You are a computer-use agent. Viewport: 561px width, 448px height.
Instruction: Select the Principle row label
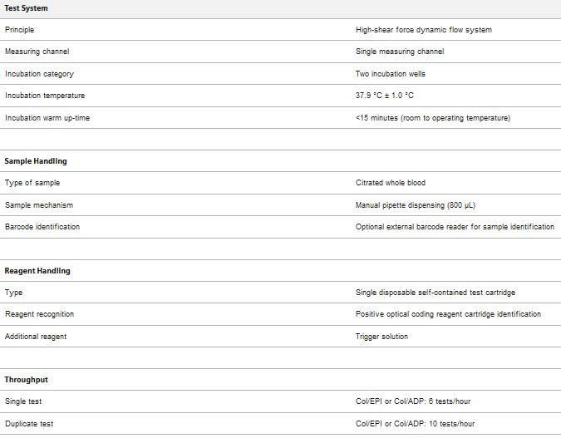tap(20, 30)
